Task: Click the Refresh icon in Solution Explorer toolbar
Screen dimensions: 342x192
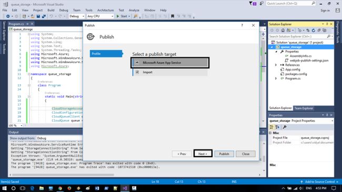Action: (314, 31)
